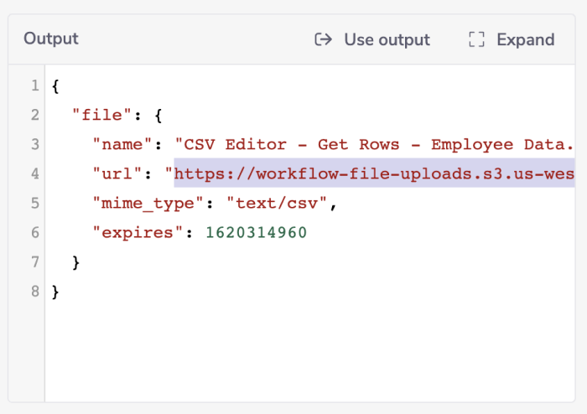Click the "CSV Editor - Get Rows" name value
Viewport: 587px width, 414px height.
click(x=374, y=144)
